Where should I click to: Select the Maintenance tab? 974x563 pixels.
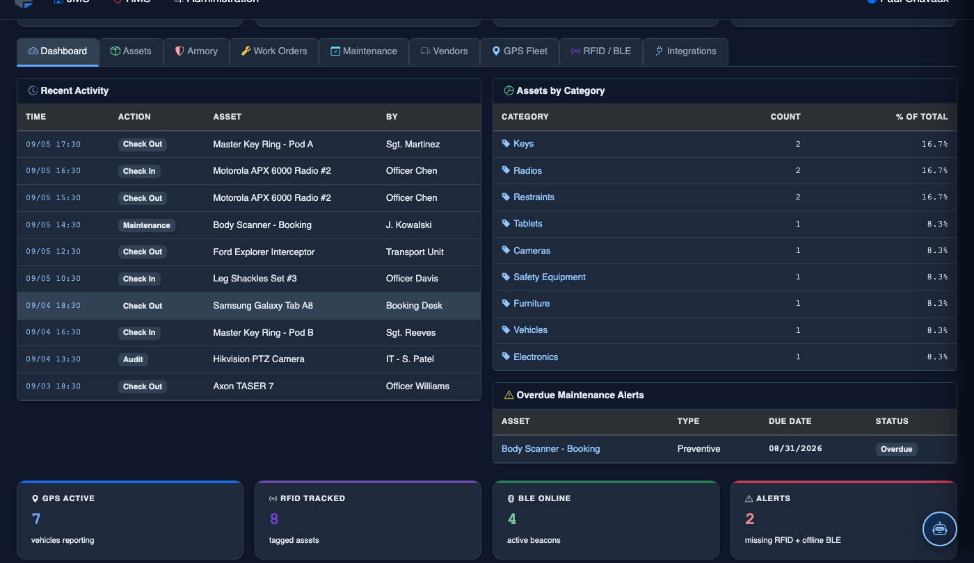tap(364, 51)
